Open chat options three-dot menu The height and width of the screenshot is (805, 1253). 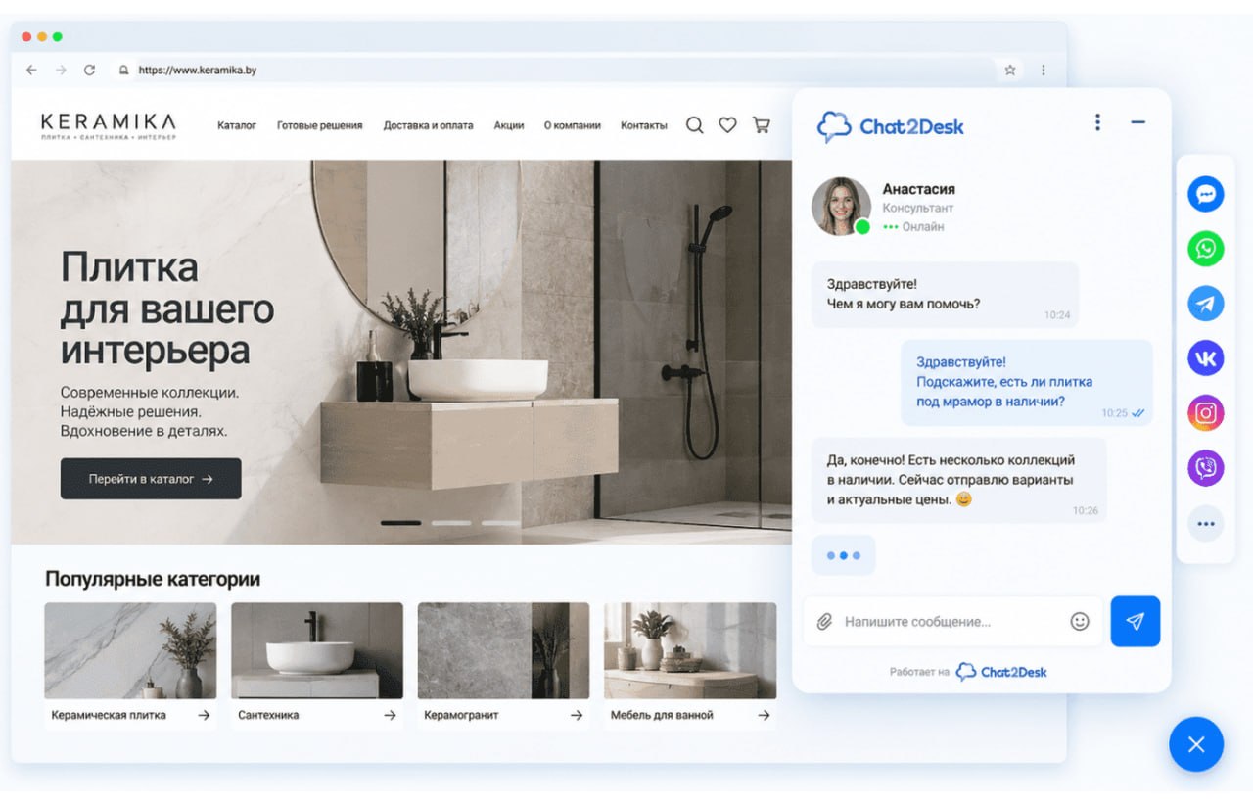click(x=1097, y=122)
